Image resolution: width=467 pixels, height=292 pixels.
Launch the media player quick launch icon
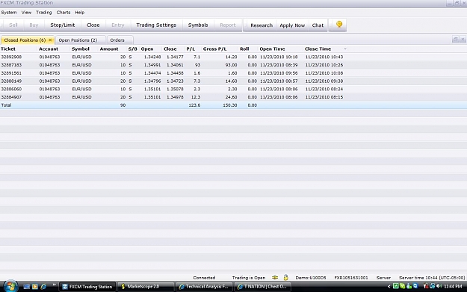click(x=35, y=286)
